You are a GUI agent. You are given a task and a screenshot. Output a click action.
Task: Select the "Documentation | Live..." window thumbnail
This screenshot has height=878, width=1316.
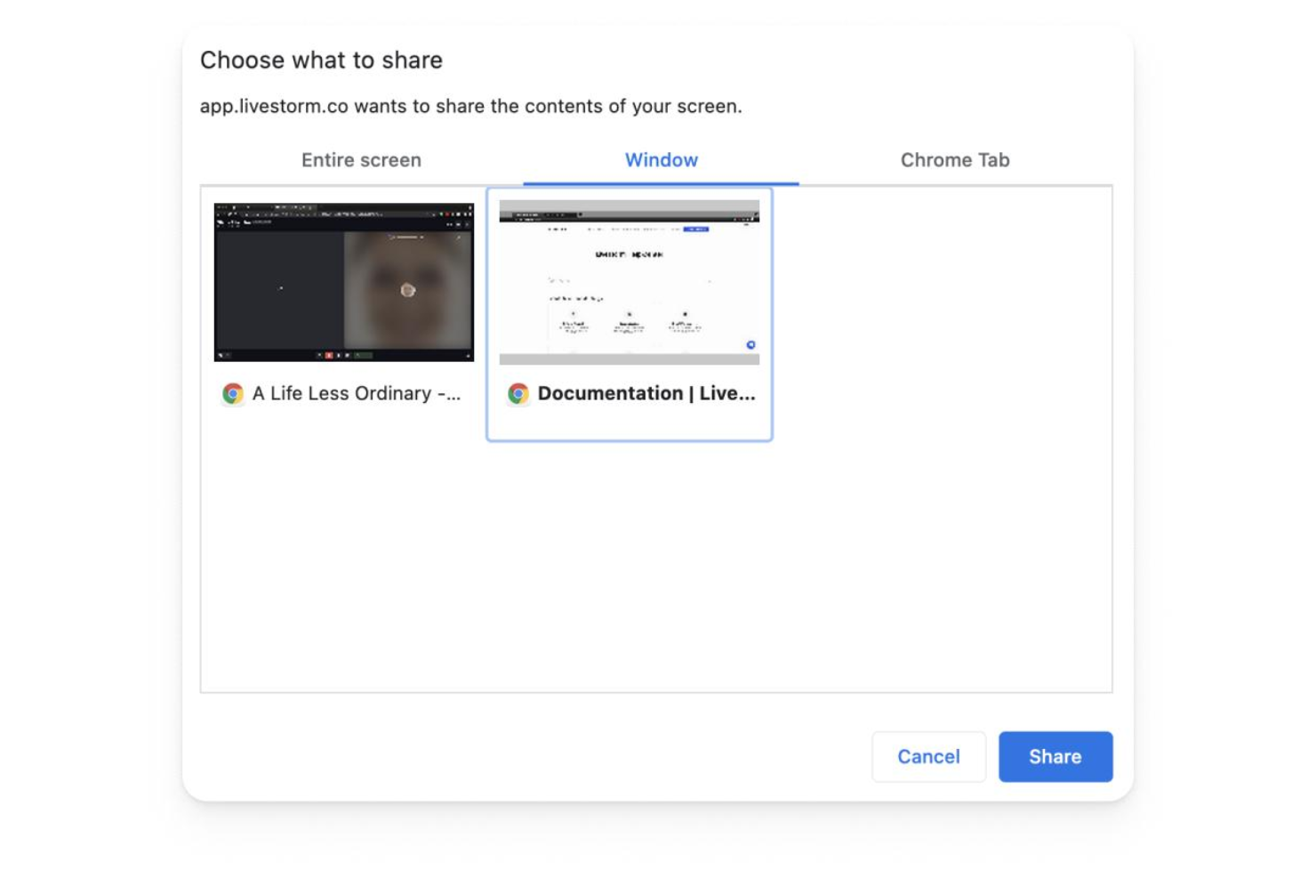coord(630,280)
